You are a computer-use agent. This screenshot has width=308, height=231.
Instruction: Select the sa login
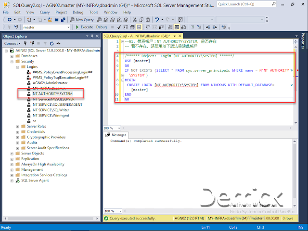click(34, 121)
